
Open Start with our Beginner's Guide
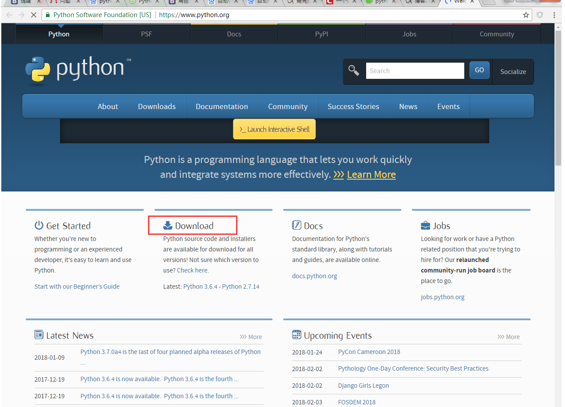[x=77, y=287]
